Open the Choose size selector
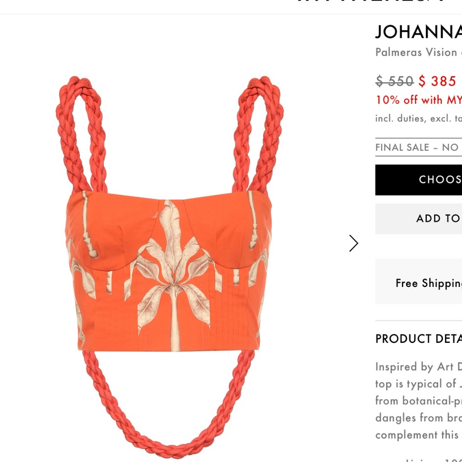Image resolution: width=462 pixels, height=462 pixels. (x=419, y=180)
